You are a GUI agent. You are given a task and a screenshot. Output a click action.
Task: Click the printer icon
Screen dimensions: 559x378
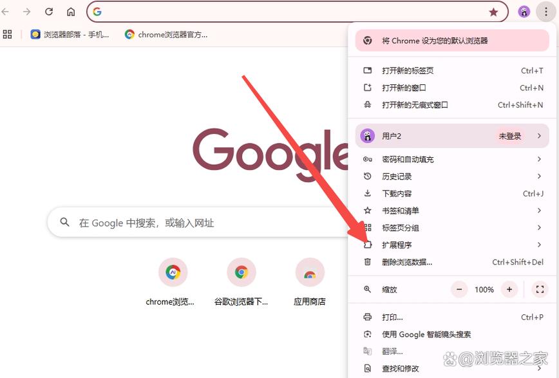click(x=368, y=317)
